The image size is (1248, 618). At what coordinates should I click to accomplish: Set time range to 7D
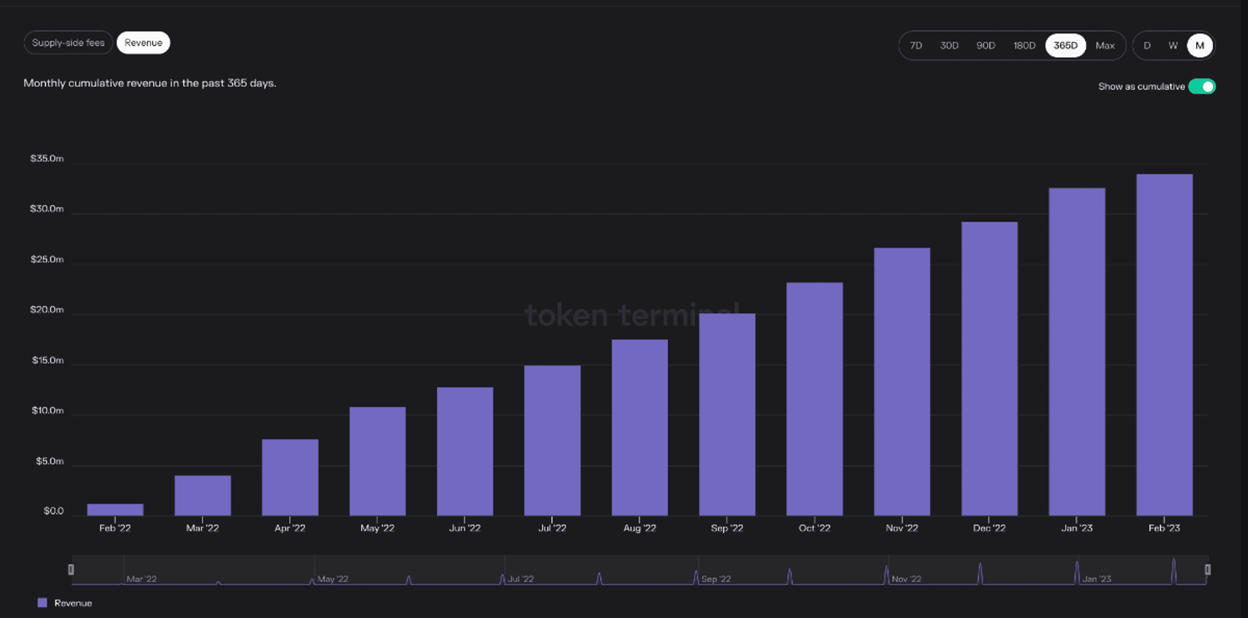click(x=916, y=46)
